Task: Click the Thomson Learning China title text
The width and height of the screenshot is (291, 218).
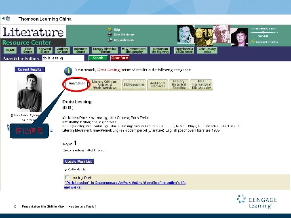Action: [45, 19]
